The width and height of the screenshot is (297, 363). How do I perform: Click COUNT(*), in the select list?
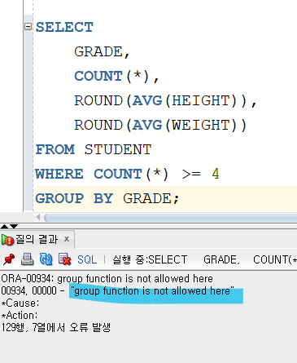coord(116,76)
